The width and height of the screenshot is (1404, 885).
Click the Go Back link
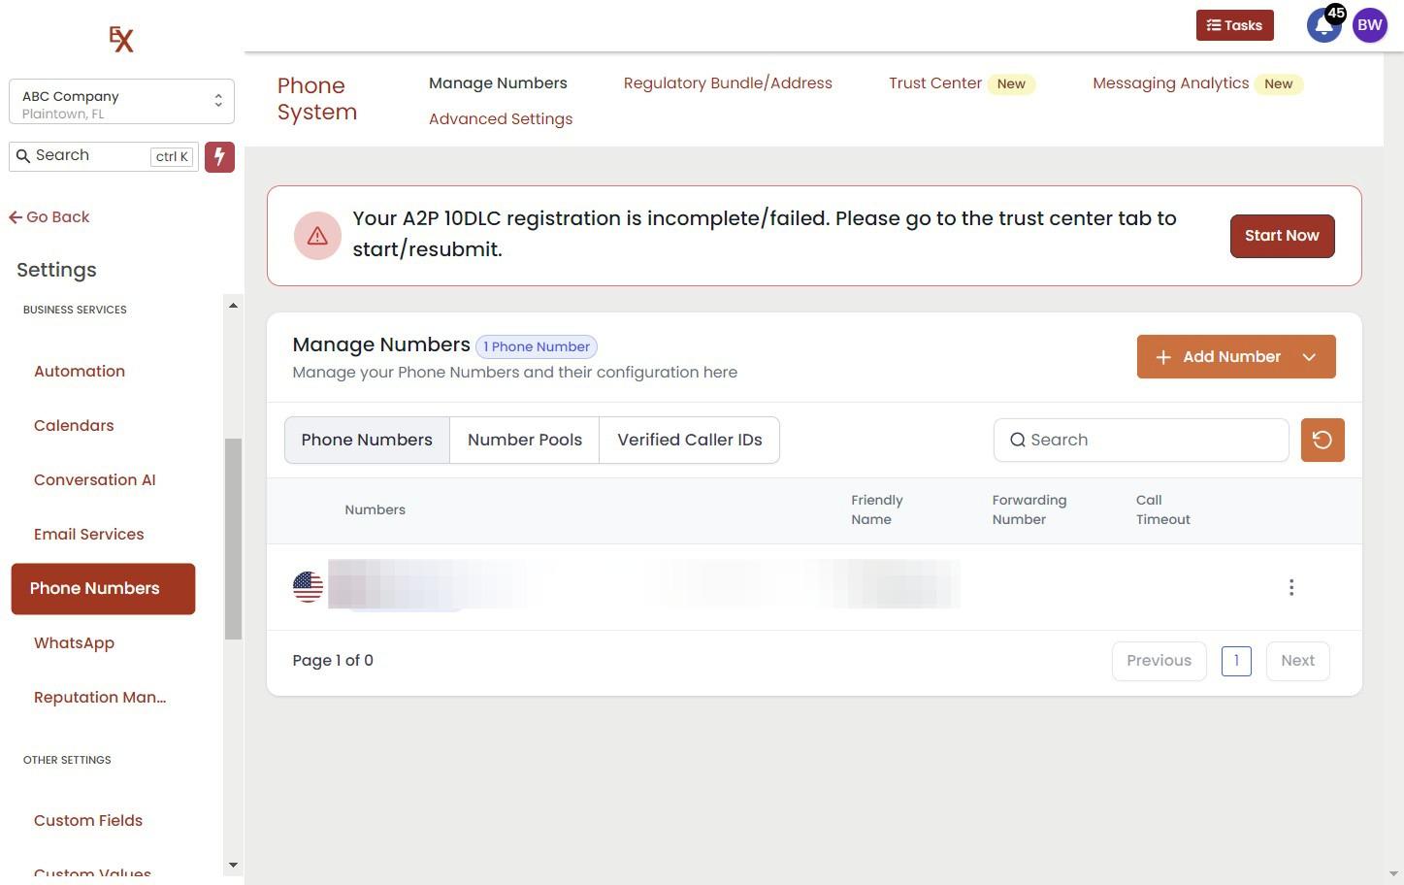click(49, 217)
